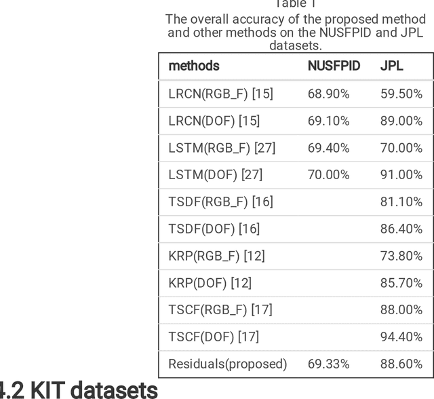The height and width of the screenshot is (399, 434).
Task: Click the 70.00% NUSFPID value for LSTM(DOF)
Action: pos(328,174)
